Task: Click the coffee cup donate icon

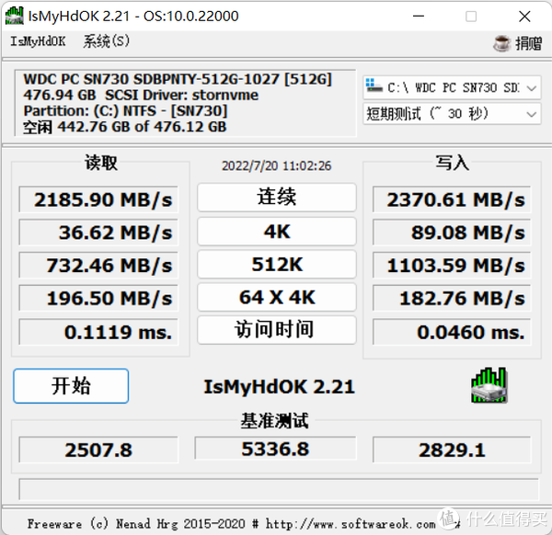Action: (x=501, y=43)
